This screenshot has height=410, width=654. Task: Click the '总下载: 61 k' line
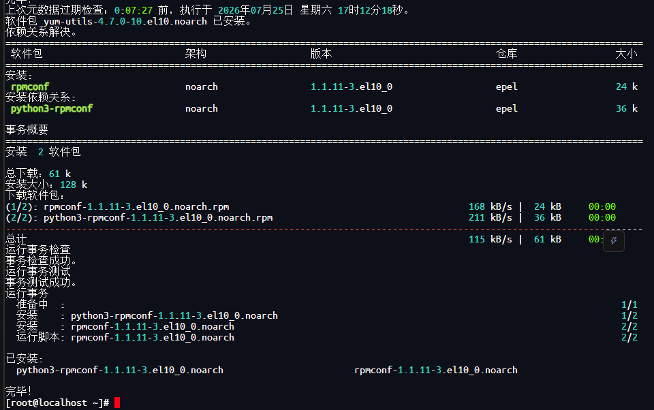pos(38,174)
